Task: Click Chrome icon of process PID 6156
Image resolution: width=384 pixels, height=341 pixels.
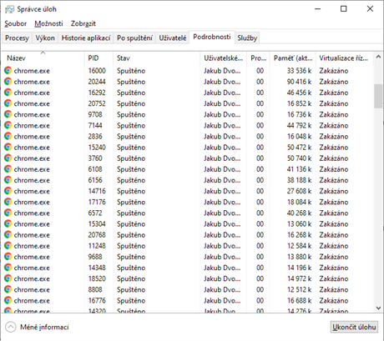Action: coord(8,180)
